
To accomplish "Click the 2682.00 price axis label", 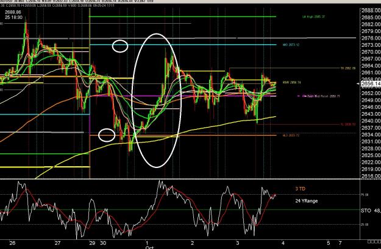I will point(371,24).
